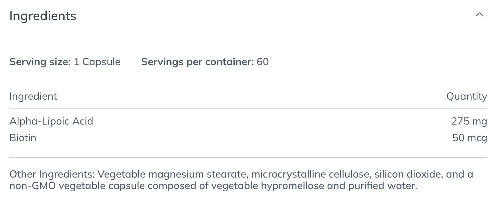Click the 275 mg quantity value
Image resolution: width=502 pixels, height=198 pixels.
coord(469,121)
